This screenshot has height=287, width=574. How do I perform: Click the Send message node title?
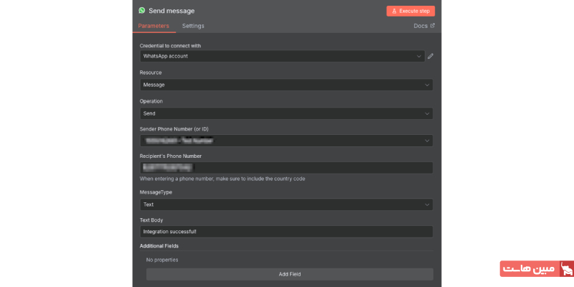pyautogui.click(x=171, y=11)
